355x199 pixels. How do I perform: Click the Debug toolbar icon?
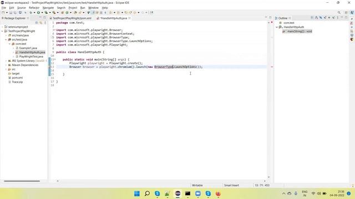pos(31,13)
